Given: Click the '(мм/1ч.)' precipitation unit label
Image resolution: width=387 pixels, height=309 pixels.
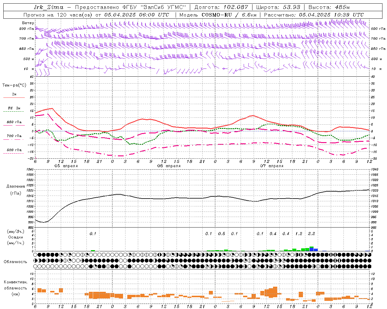Looking at the screenshot, I should click(16, 243).
